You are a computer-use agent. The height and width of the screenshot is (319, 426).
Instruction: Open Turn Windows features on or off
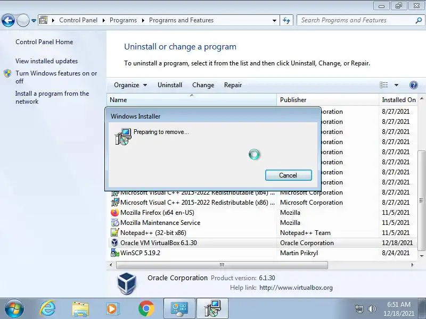pos(56,77)
